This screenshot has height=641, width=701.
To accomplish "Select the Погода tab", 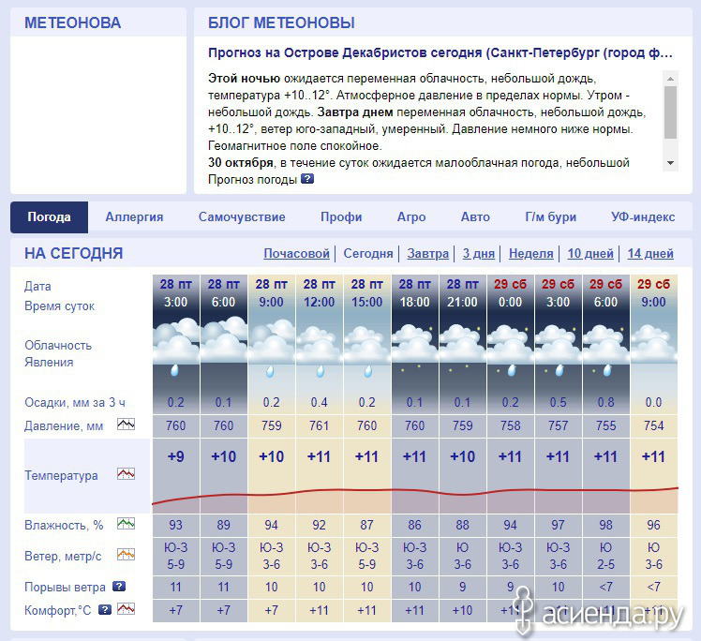I will tap(49, 216).
